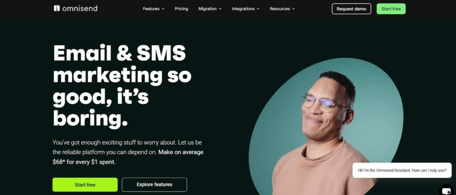Click the man's portrait hero image
The width and height of the screenshot is (456, 195).
coord(326,126)
